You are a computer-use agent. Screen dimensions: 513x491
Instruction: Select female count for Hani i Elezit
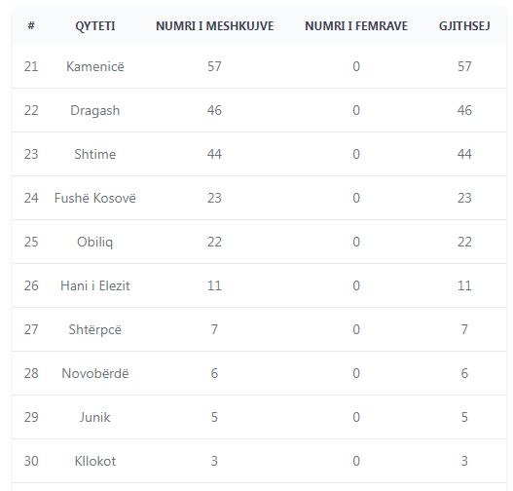tap(356, 285)
